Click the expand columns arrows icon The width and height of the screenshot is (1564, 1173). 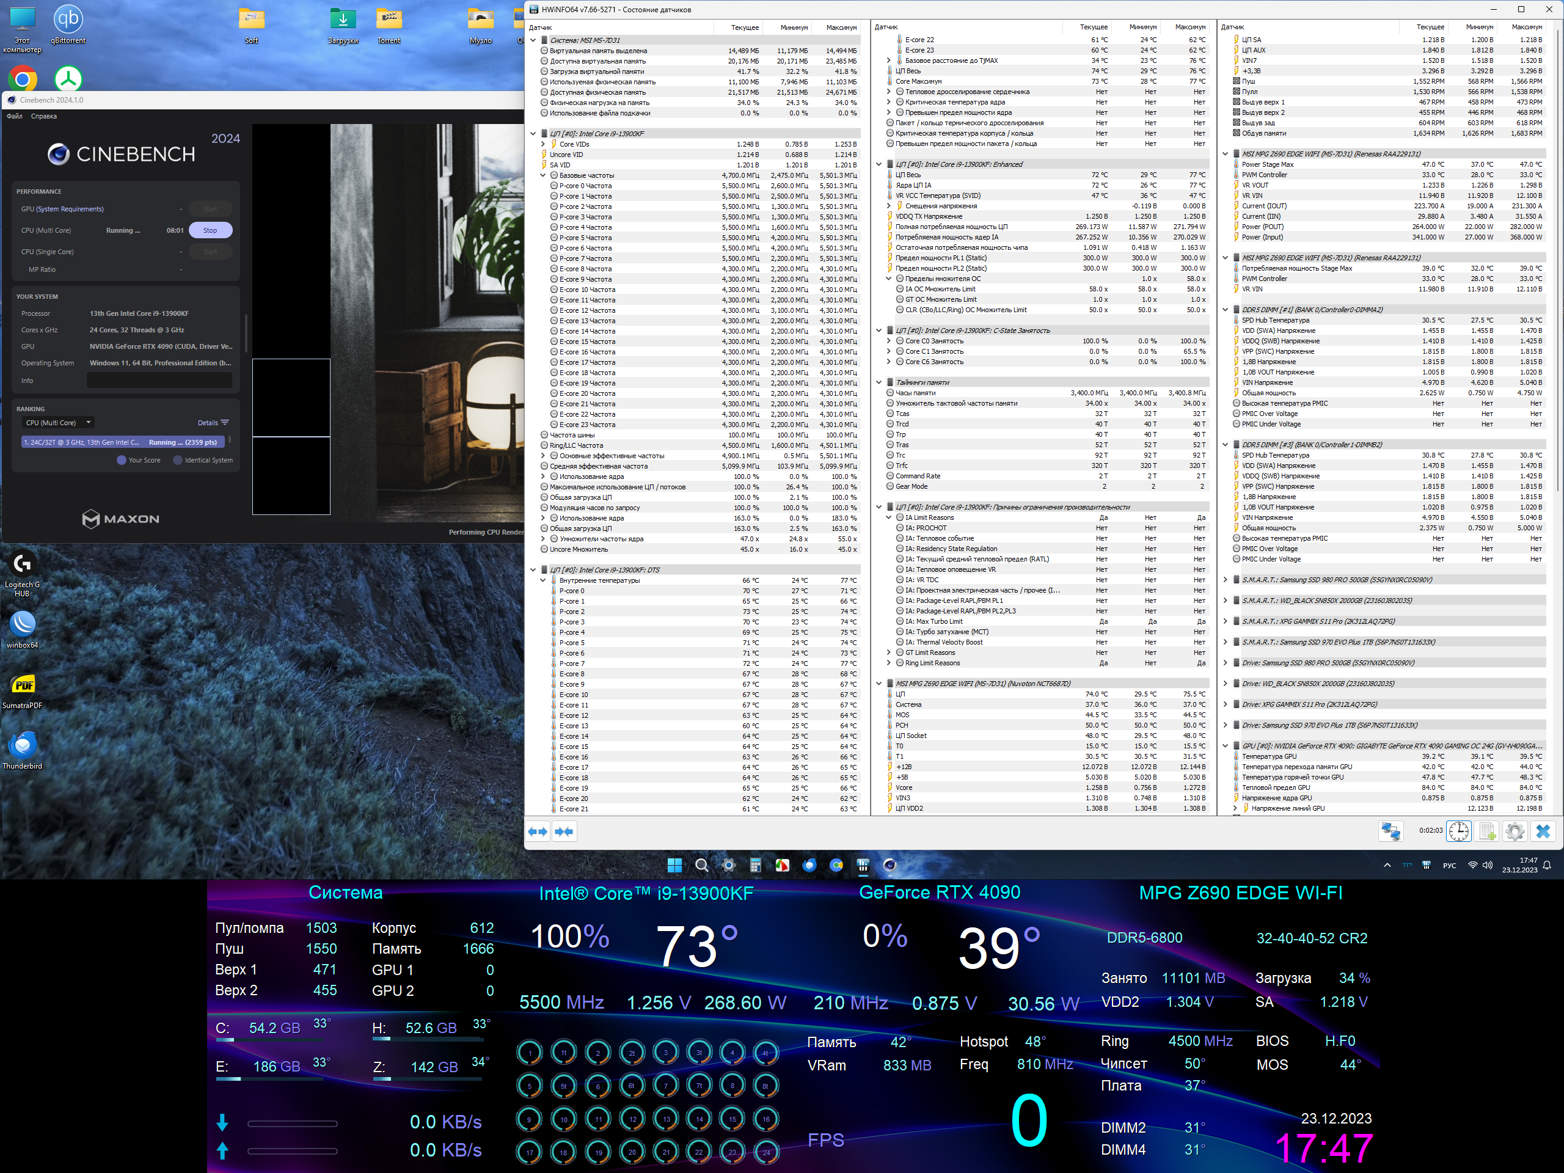[x=538, y=831]
